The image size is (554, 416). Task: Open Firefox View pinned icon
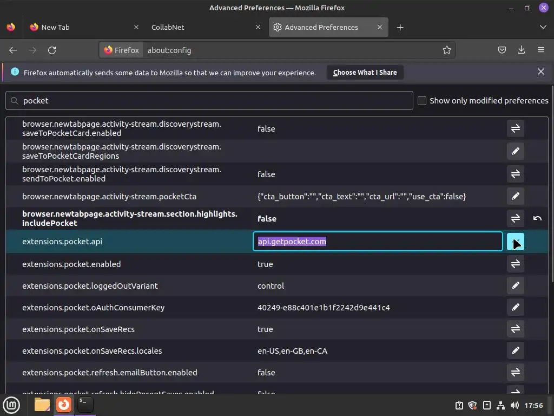click(x=11, y=27)
